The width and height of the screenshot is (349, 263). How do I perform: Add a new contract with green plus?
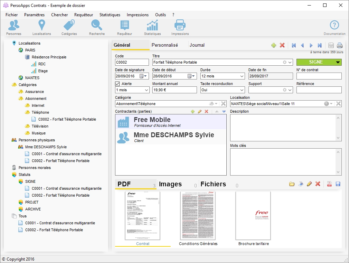274,45
